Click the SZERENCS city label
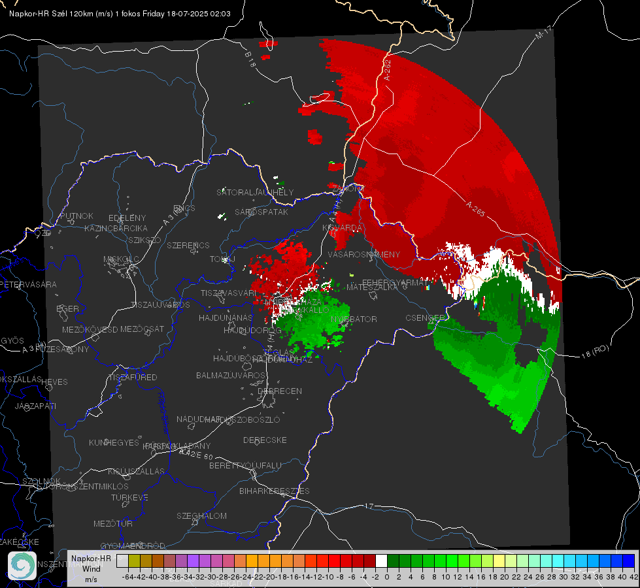Image resolution: width=640 pixels, height=588 pixels. click(x=188, y=245)
